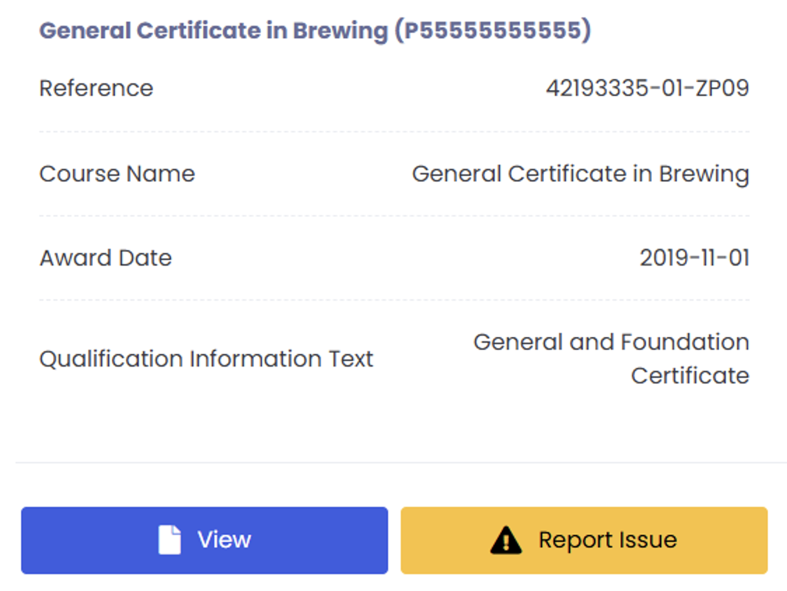The height and width of the screenshot is (591, 787).
Task: Click the P55555555555 code in heading
Action: (493, 31)
